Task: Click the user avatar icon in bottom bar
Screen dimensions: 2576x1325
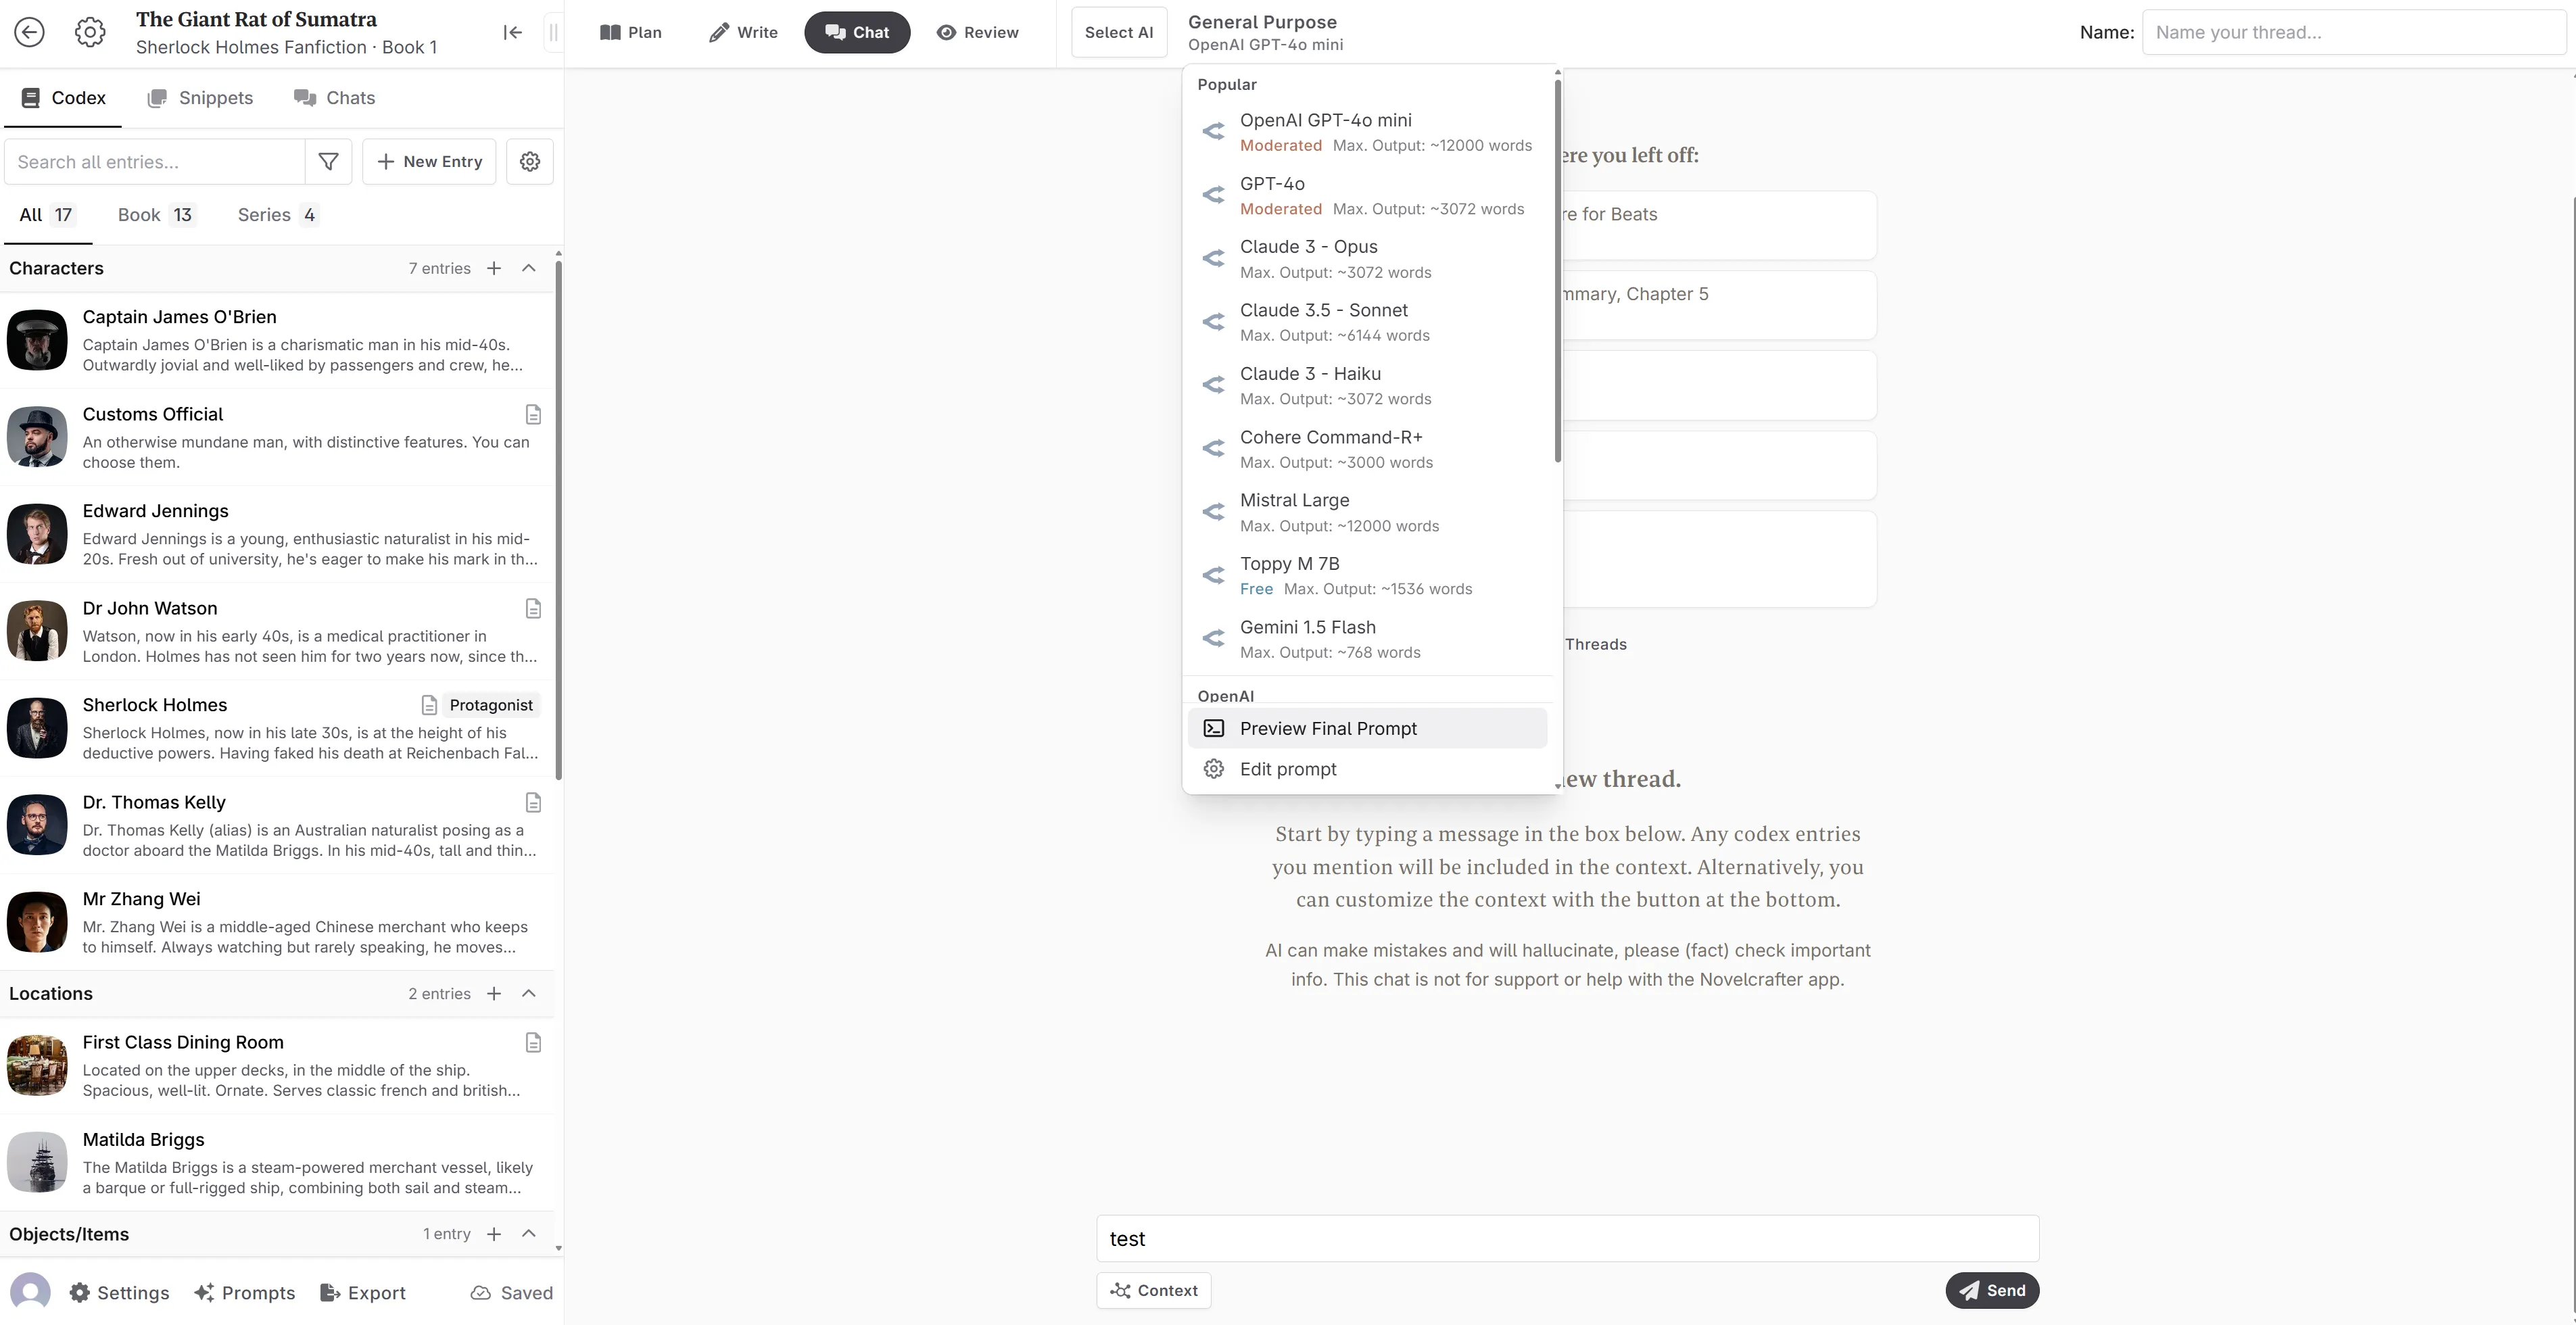Action: pos(30,1292)
